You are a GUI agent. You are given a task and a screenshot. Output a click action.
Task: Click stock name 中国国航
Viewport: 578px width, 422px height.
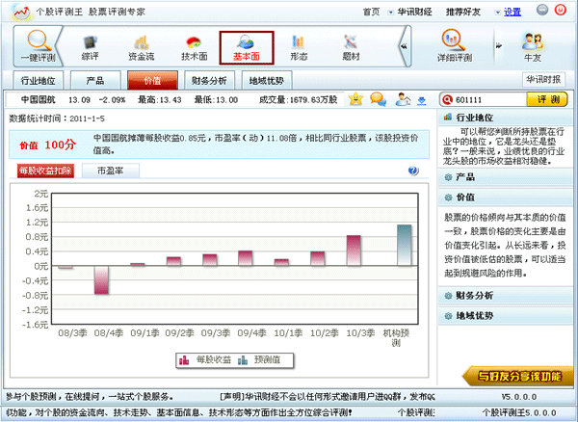(38, 99)
